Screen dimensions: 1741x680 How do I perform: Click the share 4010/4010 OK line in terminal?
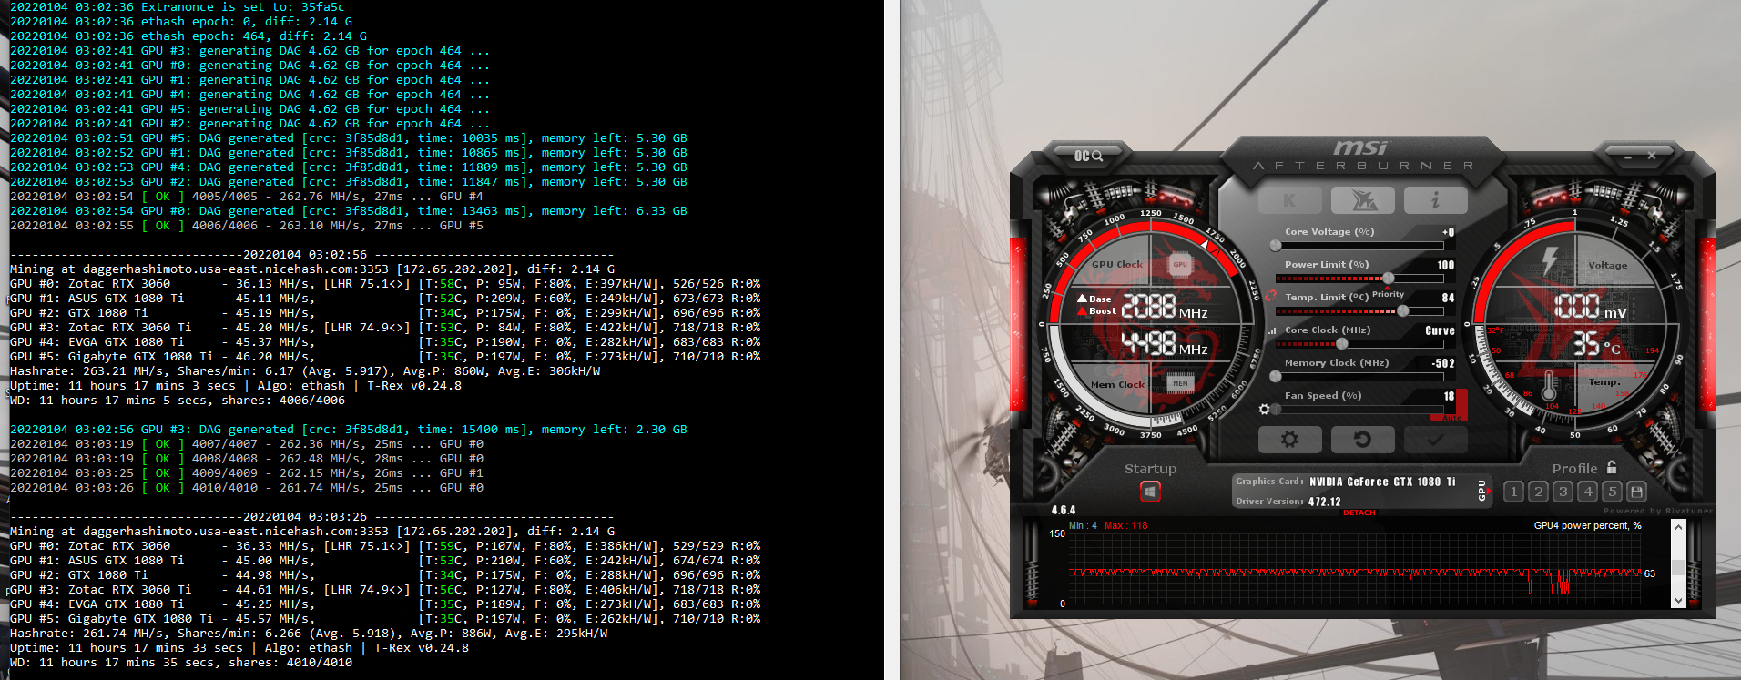tap(246, 488)
